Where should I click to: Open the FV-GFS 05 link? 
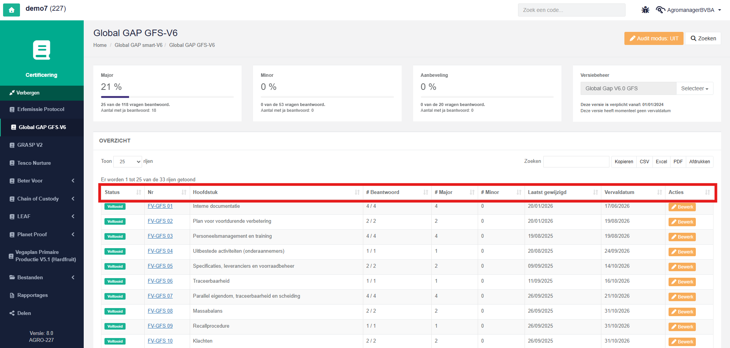(x=160, y=266)
